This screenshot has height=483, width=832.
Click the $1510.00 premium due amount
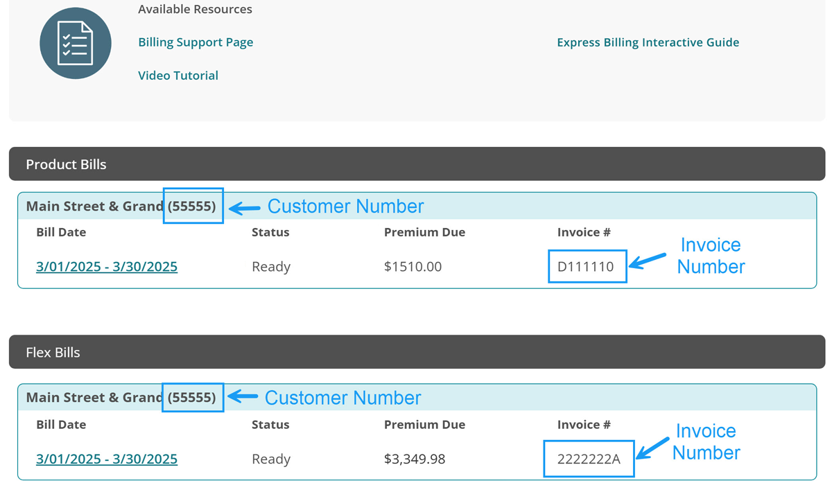pyautogui.click(x=413, y=267)
